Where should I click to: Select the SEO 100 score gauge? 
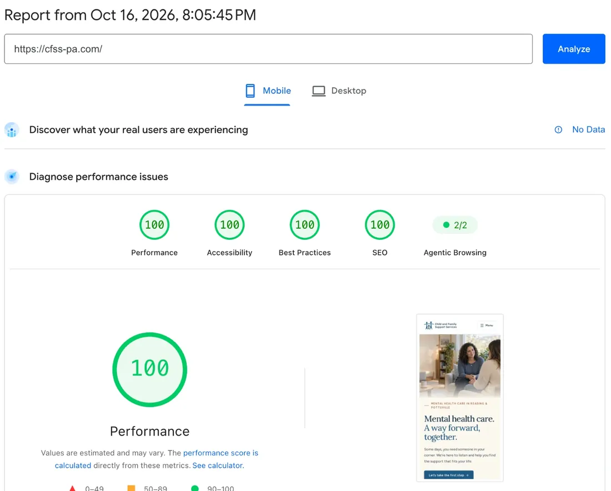pos(380,225)
